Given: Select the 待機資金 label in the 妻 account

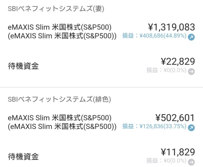Looking at the screenshot, I should (23, 66).
